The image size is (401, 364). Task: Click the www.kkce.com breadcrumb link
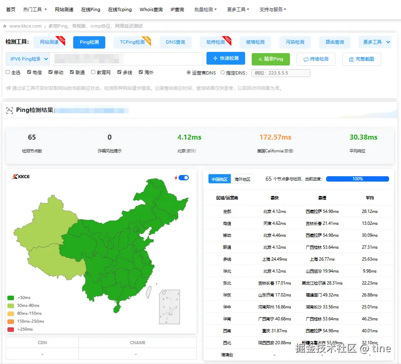[x=25, y=26]
